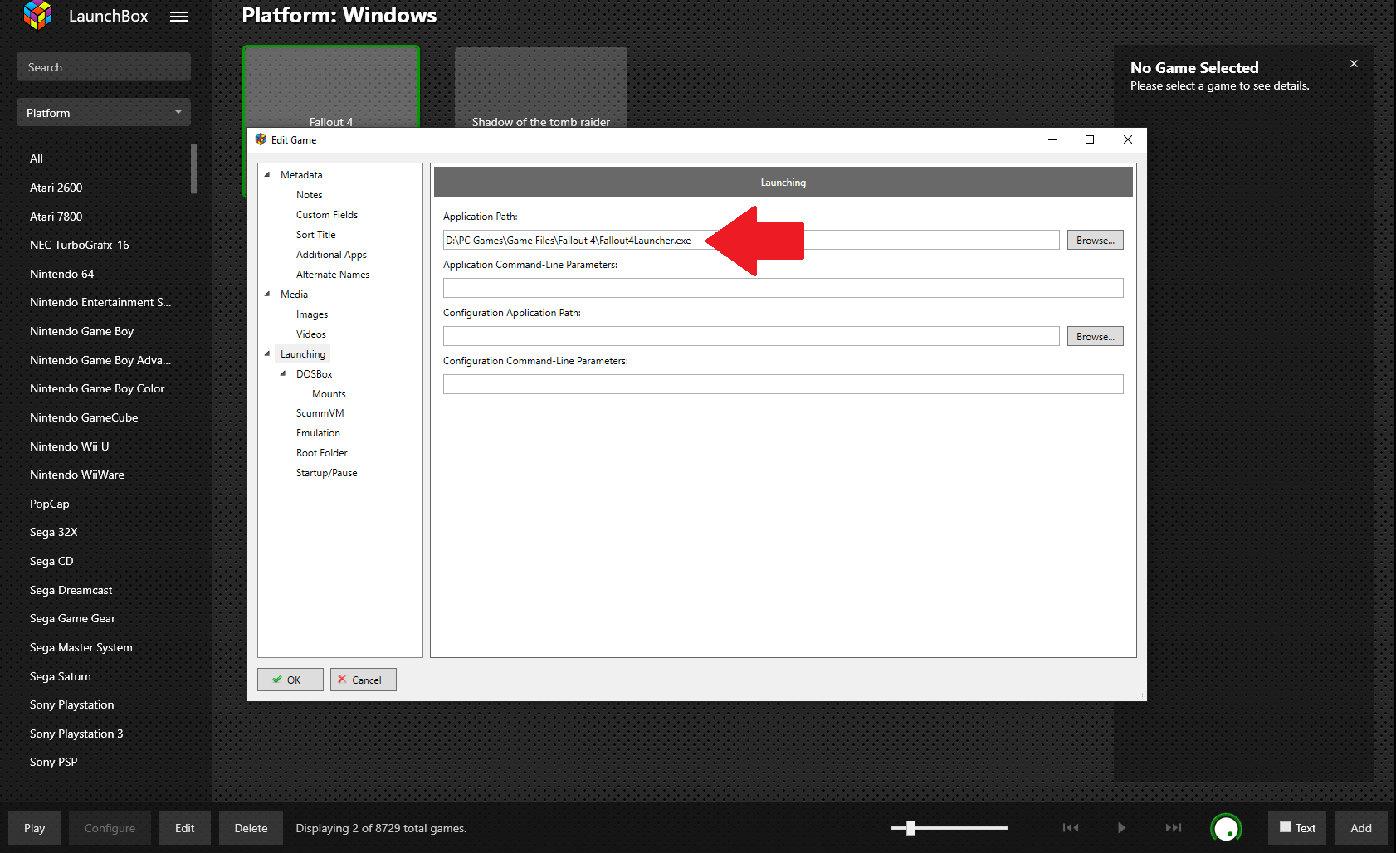The width and height of the screenshot is (1396, 853).
Task: Click the Add button
Action: (1361, 828)
